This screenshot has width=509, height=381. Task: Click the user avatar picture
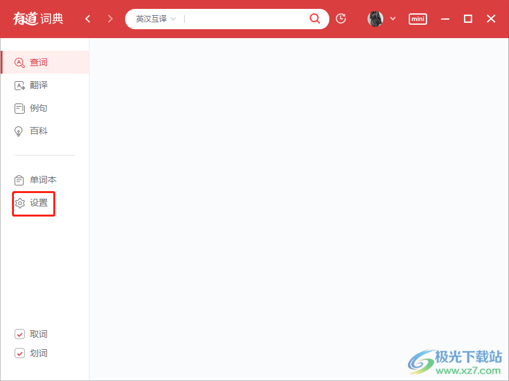pos(375,18)
